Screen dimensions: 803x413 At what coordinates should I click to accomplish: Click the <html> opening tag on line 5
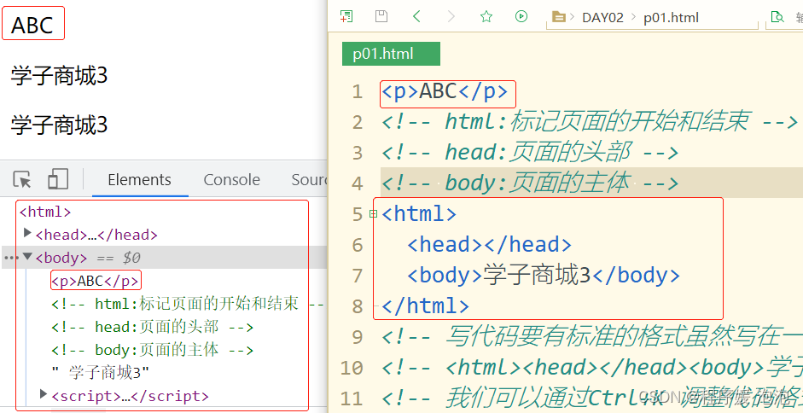pos(419,213)
